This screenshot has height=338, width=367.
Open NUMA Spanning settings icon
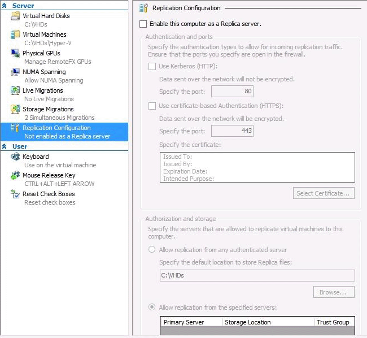pyautogui.click(x=16, y=72)
